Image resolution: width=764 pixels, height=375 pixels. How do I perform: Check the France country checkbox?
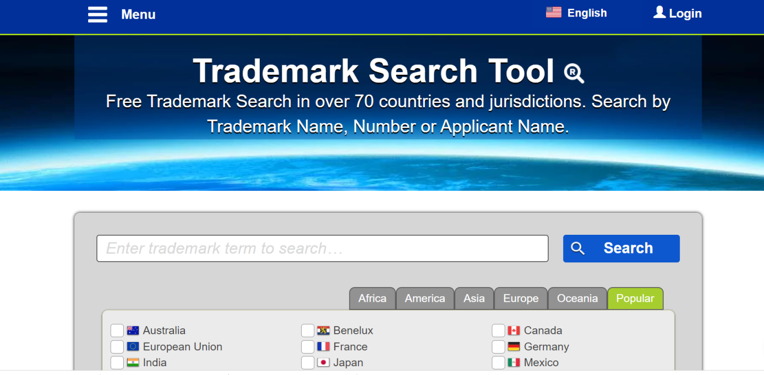click(x=308, y=347)
